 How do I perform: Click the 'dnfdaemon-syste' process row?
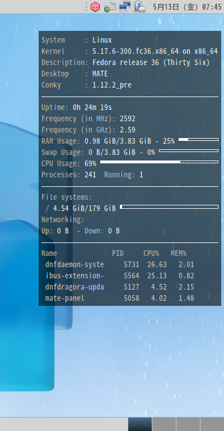[x=120, y=265]
